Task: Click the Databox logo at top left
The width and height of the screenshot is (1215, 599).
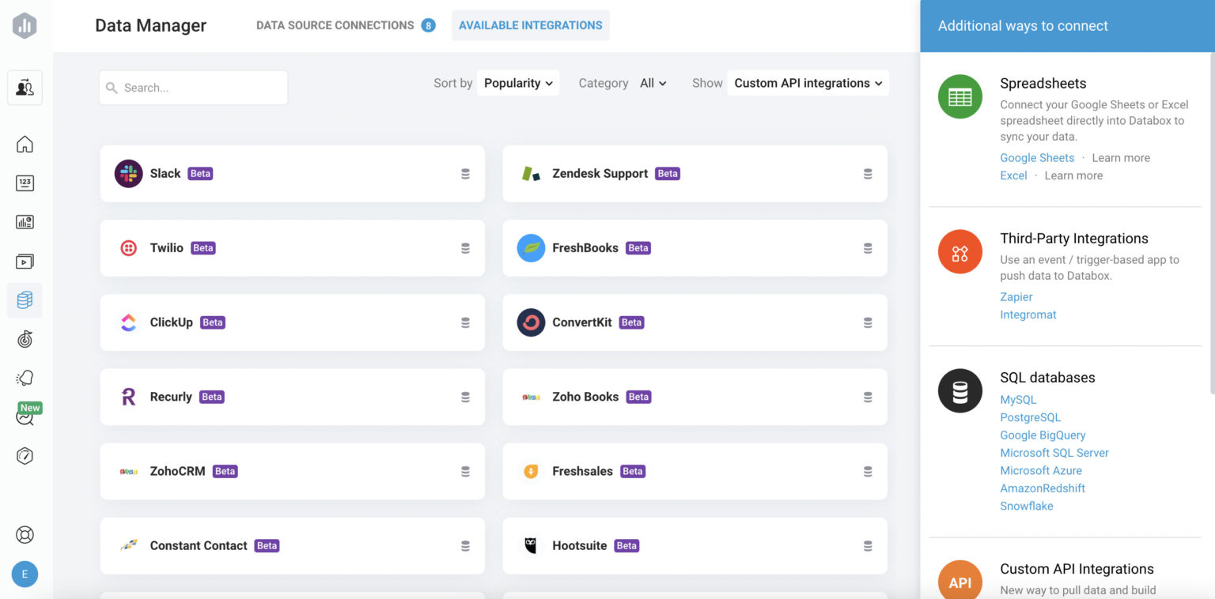Action: [25, 24]
